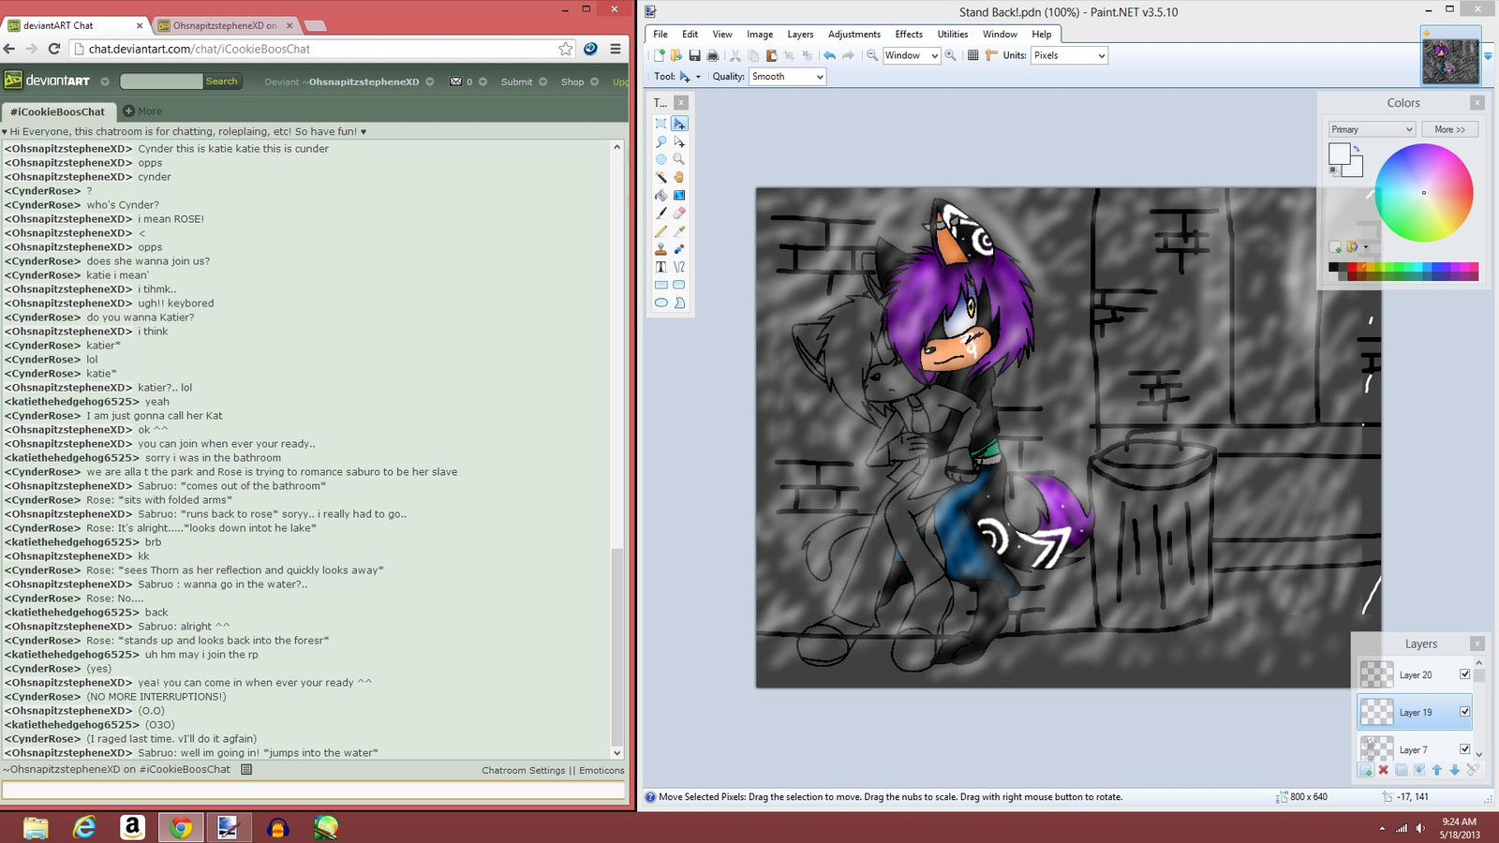Select the Rectangle shape tool
Image resolution: width=1499 pixels, height=843 pixels.
point(660,285)
